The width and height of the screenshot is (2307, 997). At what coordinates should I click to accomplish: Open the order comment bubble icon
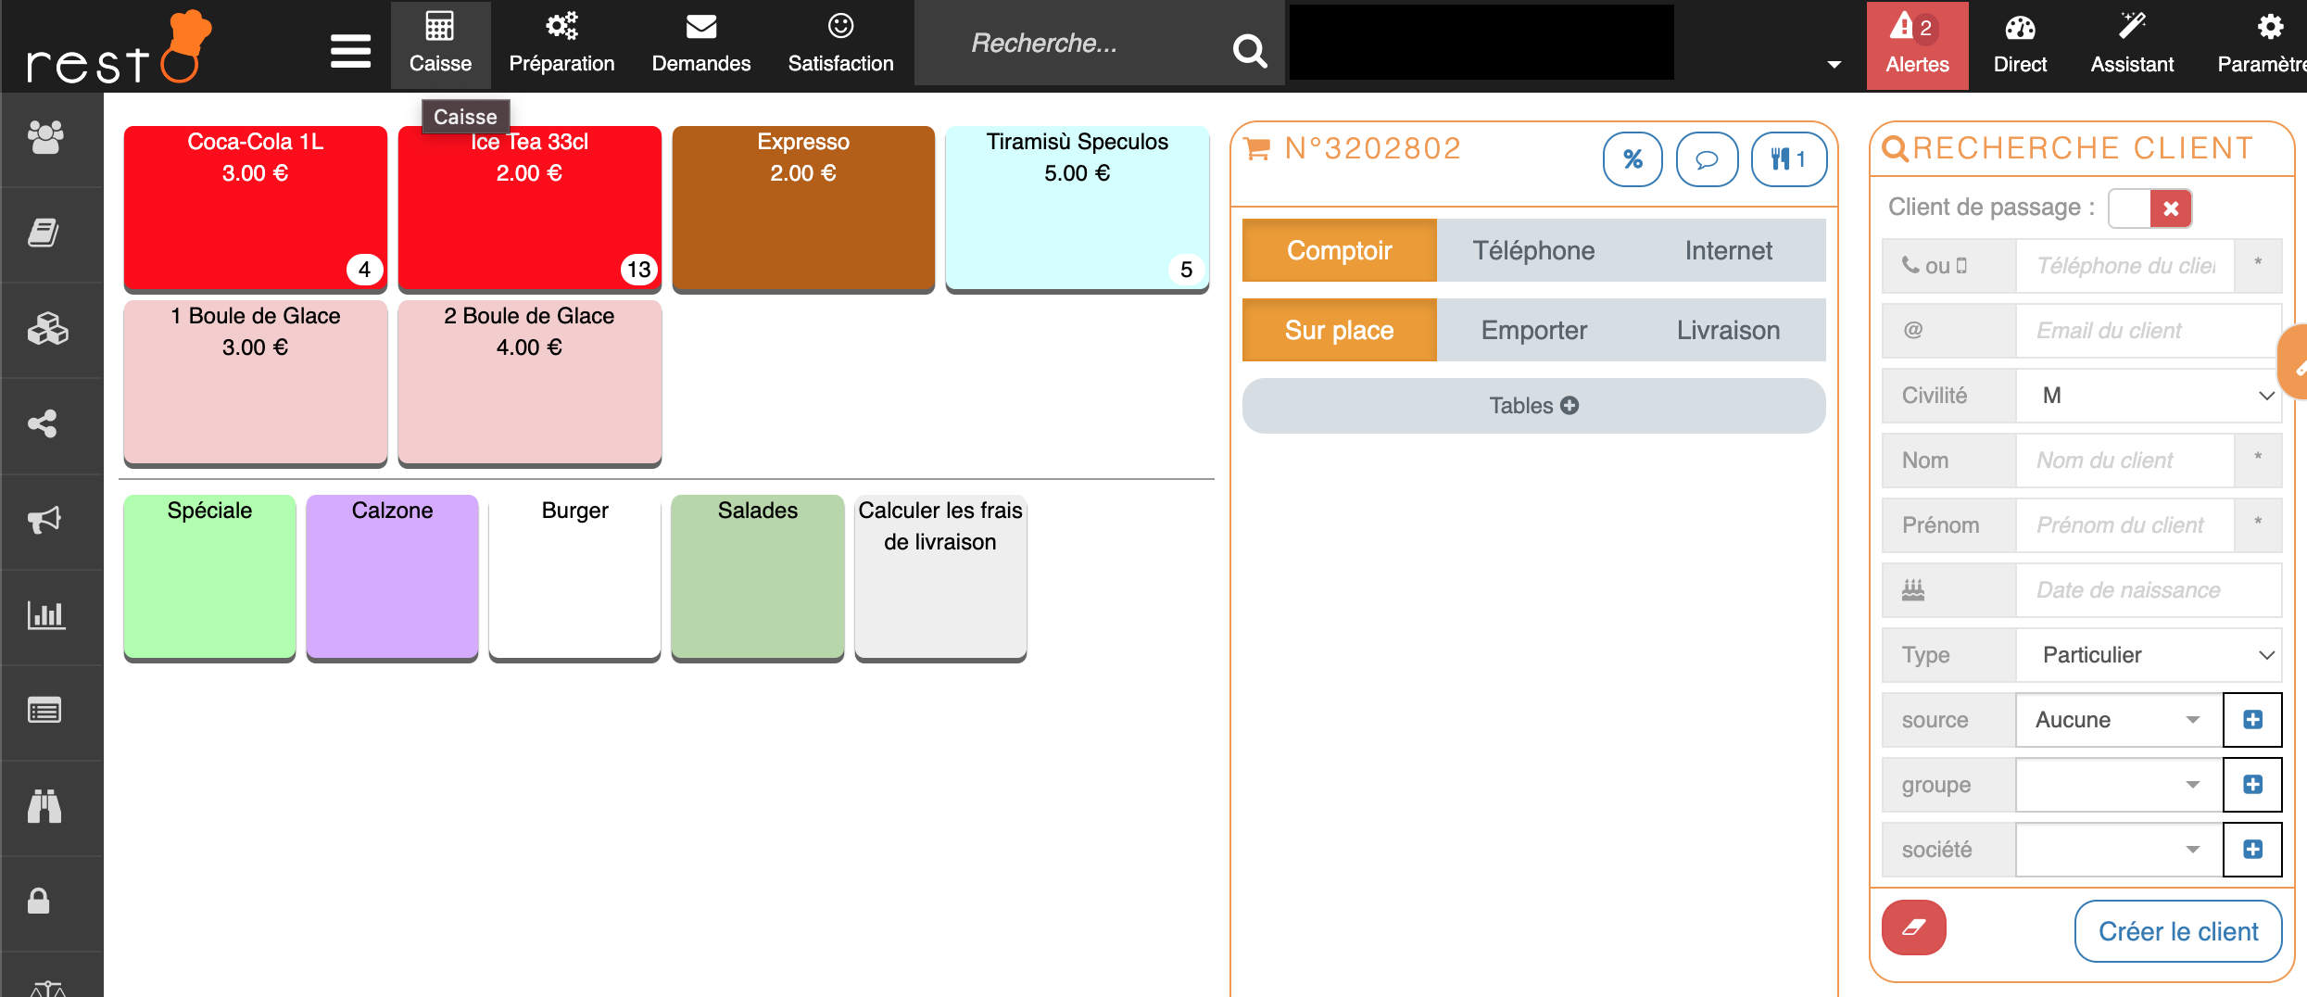[x=1706, y=159]
